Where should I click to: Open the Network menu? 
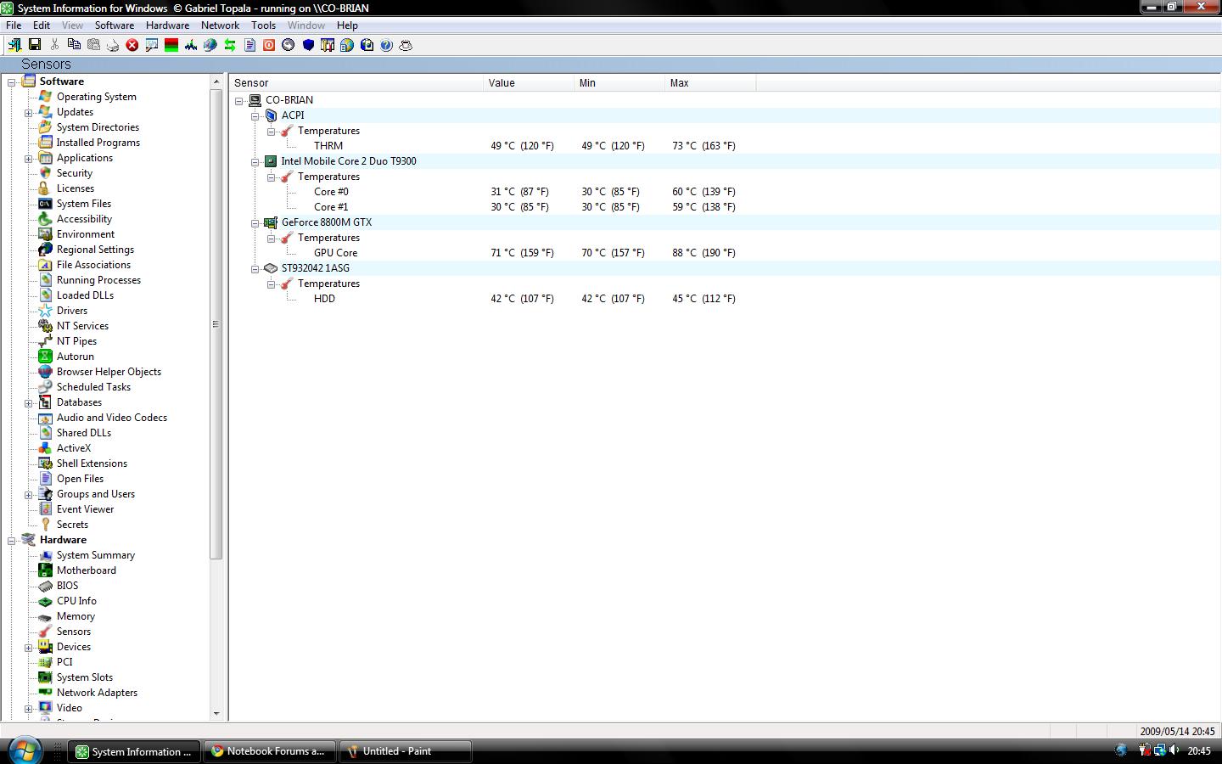click(x=221, y=25)
